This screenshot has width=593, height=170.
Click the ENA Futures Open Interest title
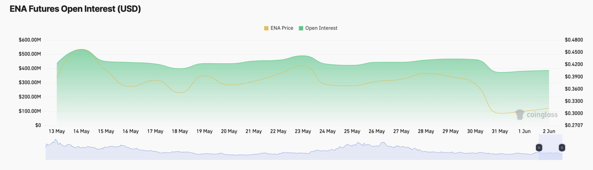click(75, 9)
